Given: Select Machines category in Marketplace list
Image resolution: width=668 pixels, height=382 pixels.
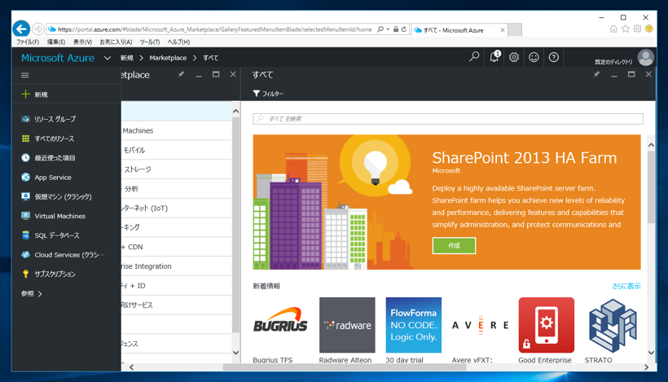Looking at the screenshot, I should [177, 131].
